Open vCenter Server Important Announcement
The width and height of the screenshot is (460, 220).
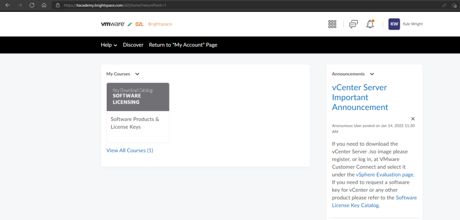tap(360, 97)
